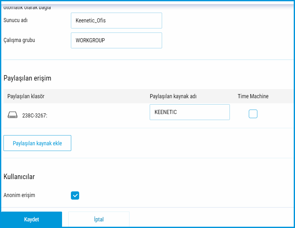
Task: Focus the Sunucu adı field with Keenetic_Ofis
Action: [116, 21]
